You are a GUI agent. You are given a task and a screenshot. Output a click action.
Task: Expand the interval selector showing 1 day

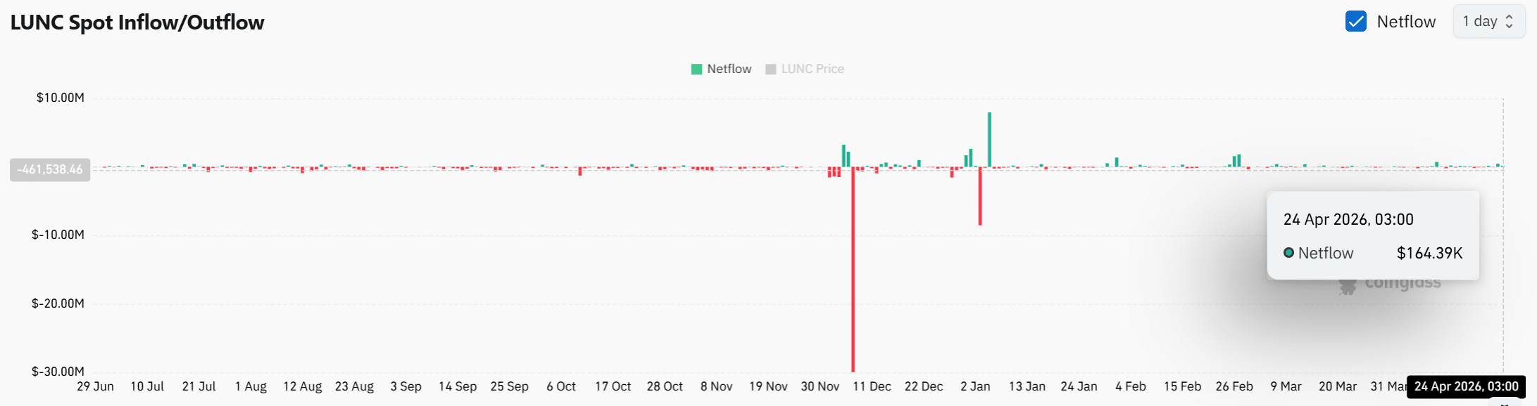[1488, 21]
